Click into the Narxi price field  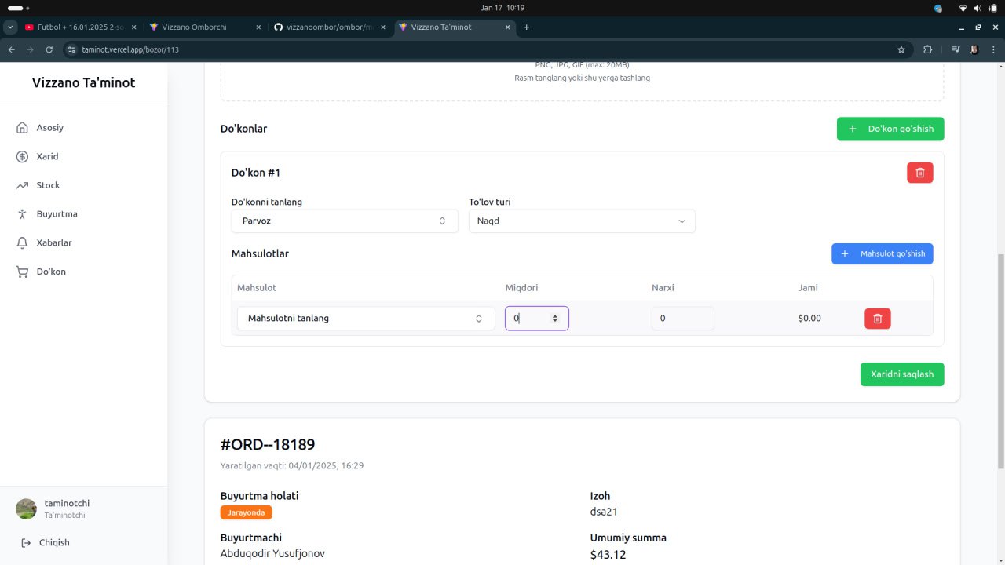click(682, 319)
